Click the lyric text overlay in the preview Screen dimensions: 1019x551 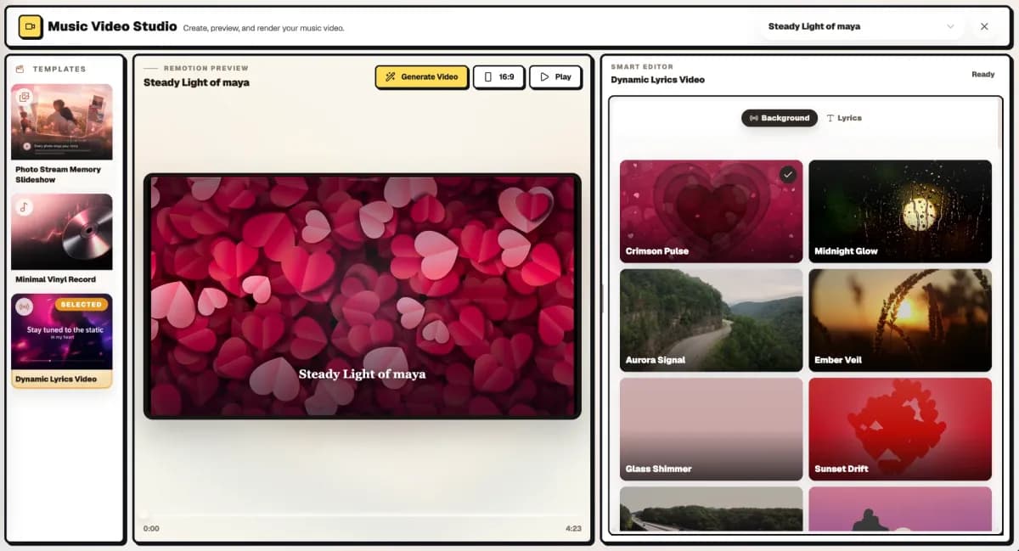pyautogui.click(x=362, y=374)
